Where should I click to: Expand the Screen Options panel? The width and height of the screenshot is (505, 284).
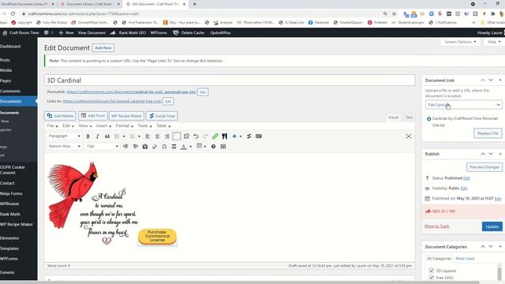pyautogui.click(x=460, y=42)
